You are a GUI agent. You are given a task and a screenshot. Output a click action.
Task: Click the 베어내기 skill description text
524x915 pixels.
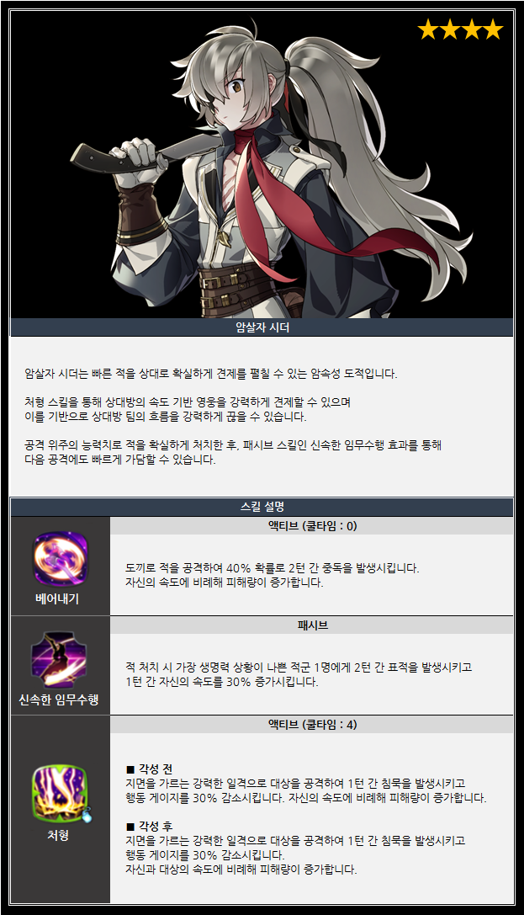pos(273,575)
